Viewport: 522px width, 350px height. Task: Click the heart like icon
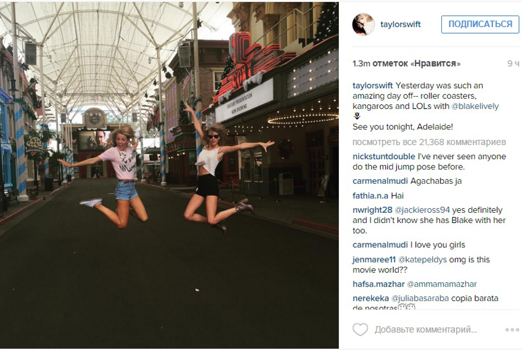360,330
